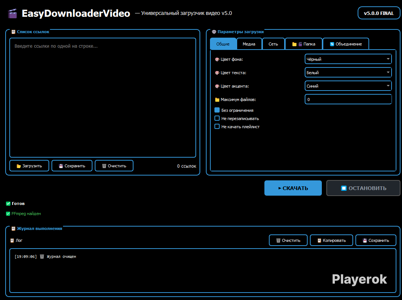This screenshot has width=402, height=300.
Task: Click the EasyDownloaderVideo title text
Action: [76, 13]
